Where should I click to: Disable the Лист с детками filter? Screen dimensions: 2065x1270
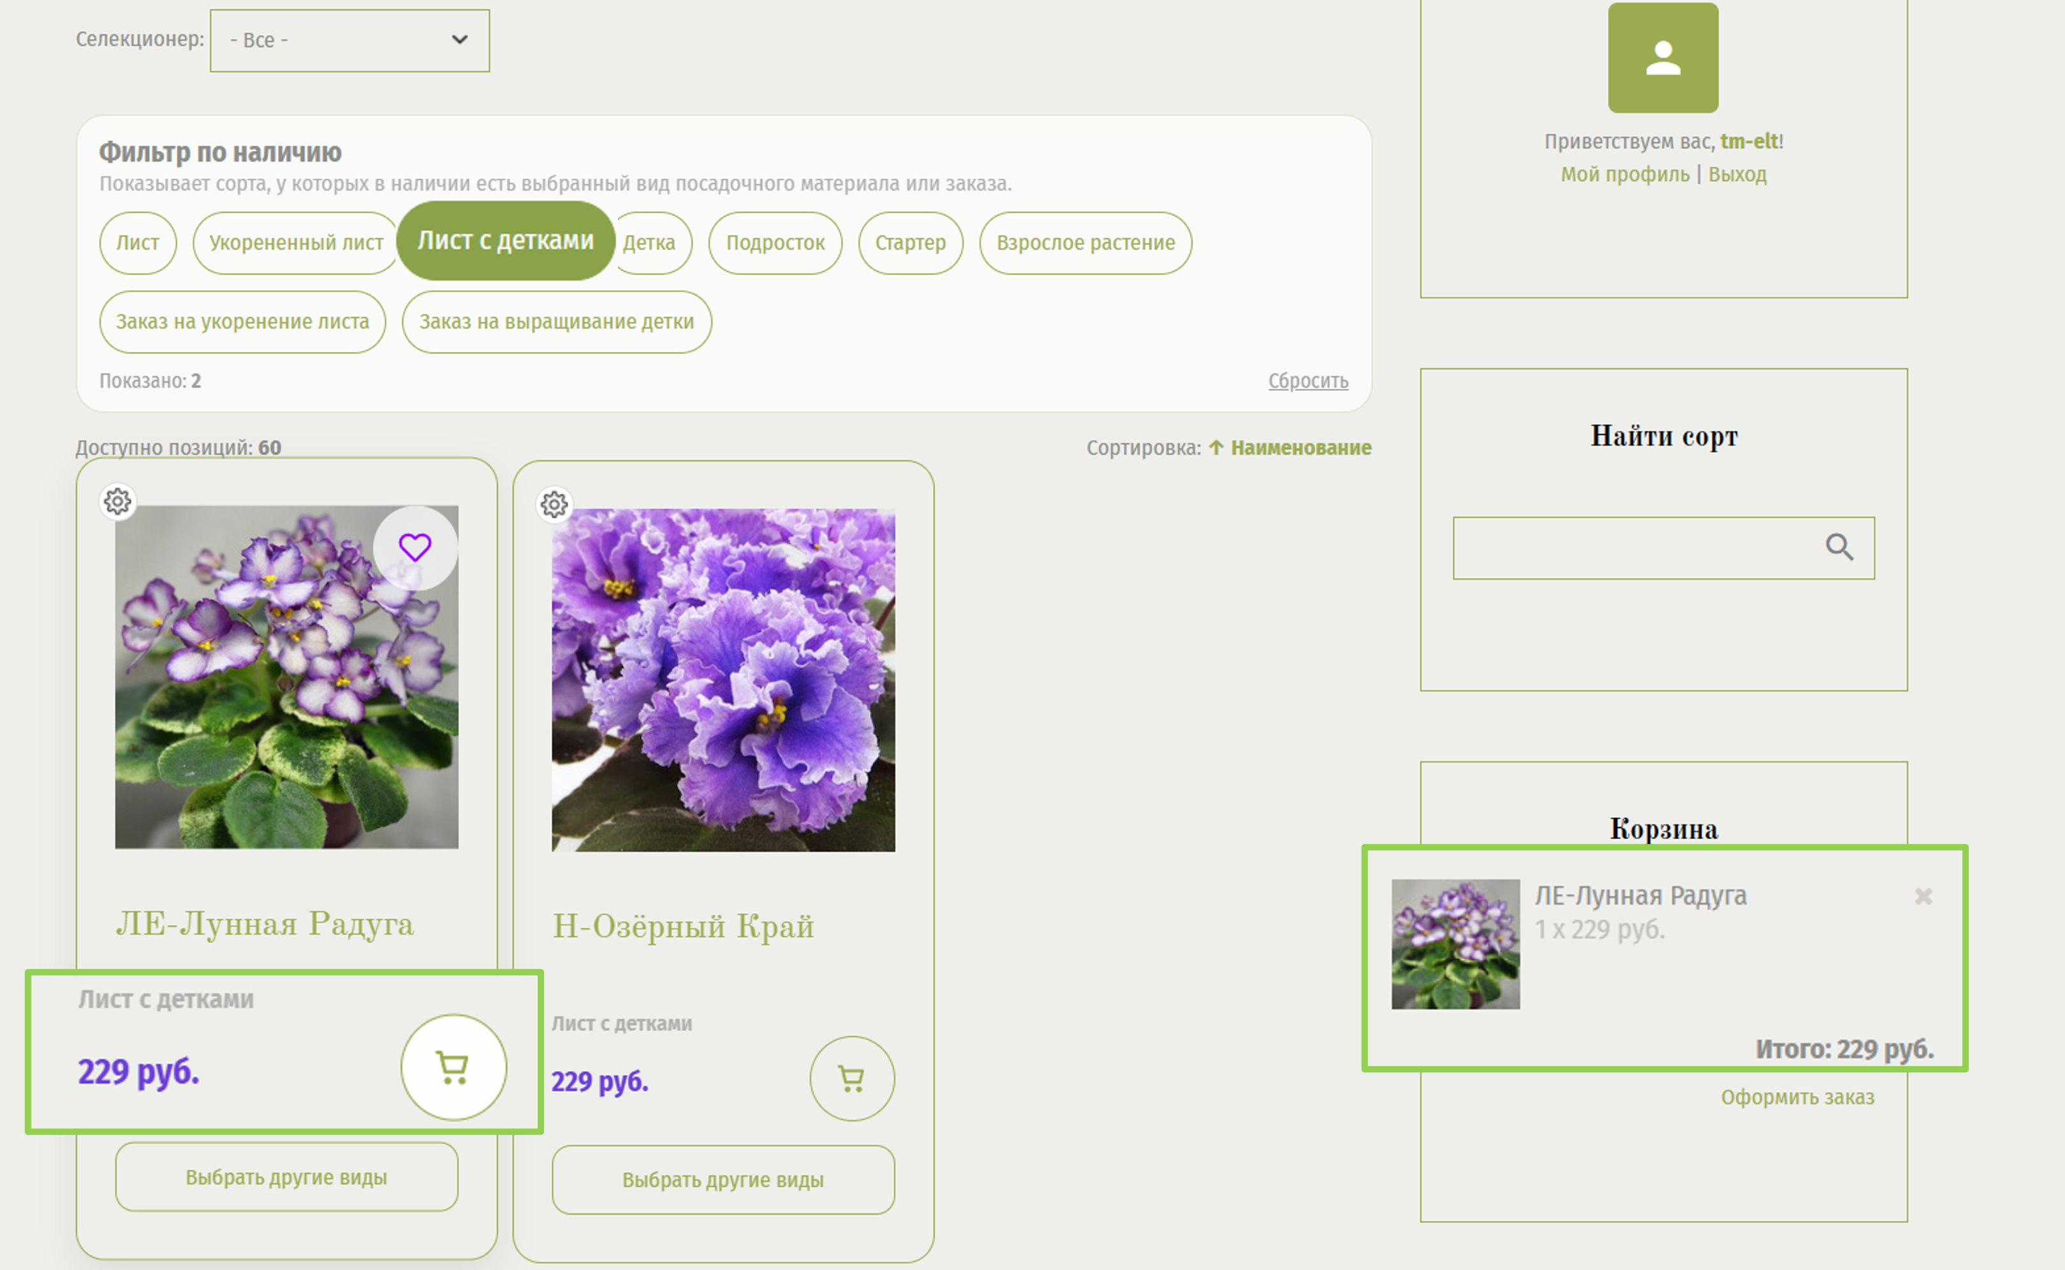506,241
